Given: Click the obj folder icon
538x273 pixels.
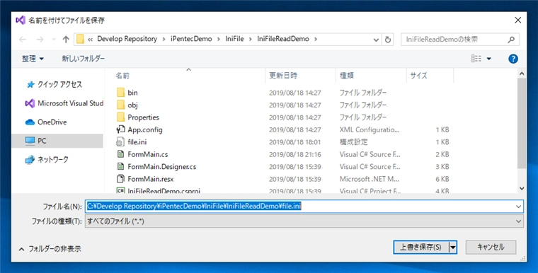Looking at the screenshot, I should click(121, 105).
